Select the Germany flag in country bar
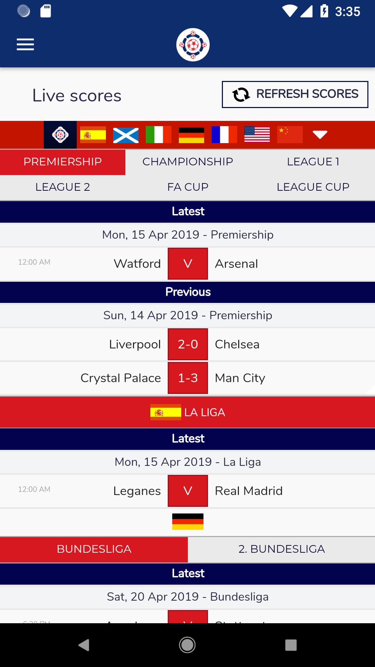This screenshot has width=375, height=667. (x=191, y=135)
